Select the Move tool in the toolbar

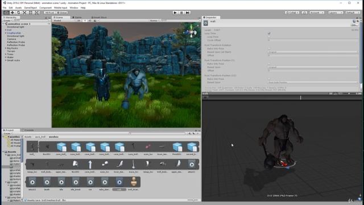click(13, 13)
